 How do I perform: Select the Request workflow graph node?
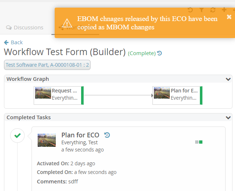tap(59, 95)
